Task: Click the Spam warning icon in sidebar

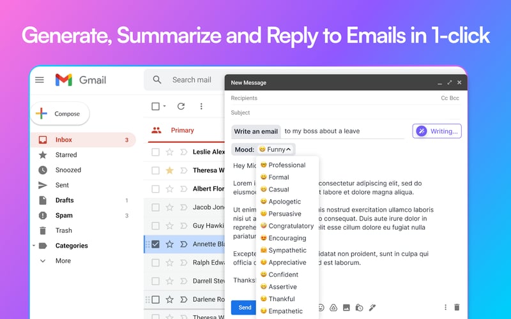Action: pyautogui.click(x=43, y=215)
